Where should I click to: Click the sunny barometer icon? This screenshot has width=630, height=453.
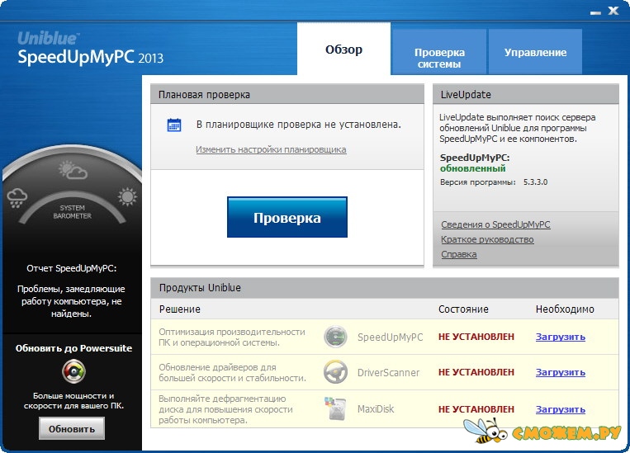127,196
